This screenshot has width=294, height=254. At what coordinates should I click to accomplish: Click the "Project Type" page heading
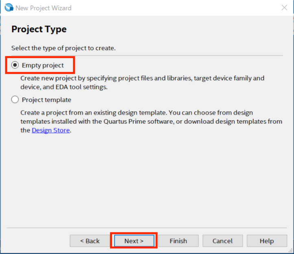pyautogui.click(x=39, y=29)
